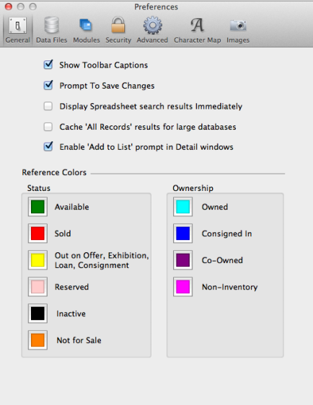Image resolution: width=313 pixels, height=405 pixels.
Task: Open the Security padlock preferences
Action: pyautogui.click(x=118, y=30)
